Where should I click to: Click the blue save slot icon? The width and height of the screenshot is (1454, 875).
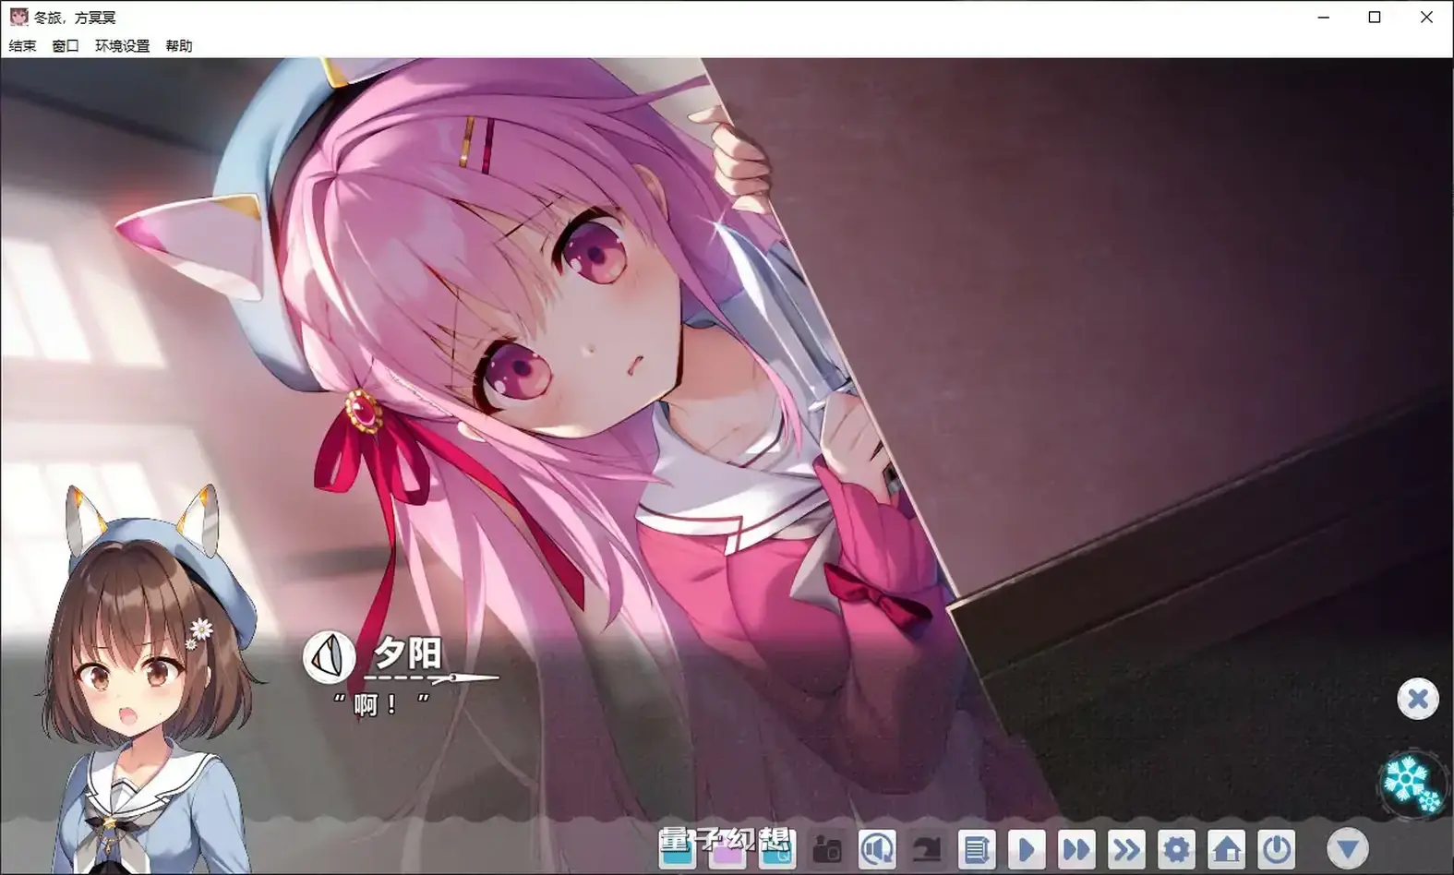click(x=678, y=849)
